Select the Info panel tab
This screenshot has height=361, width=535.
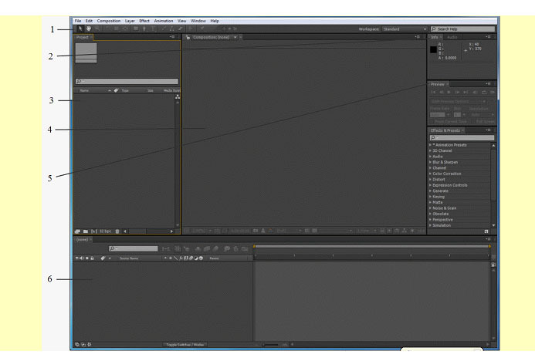(x=434, y=37)
